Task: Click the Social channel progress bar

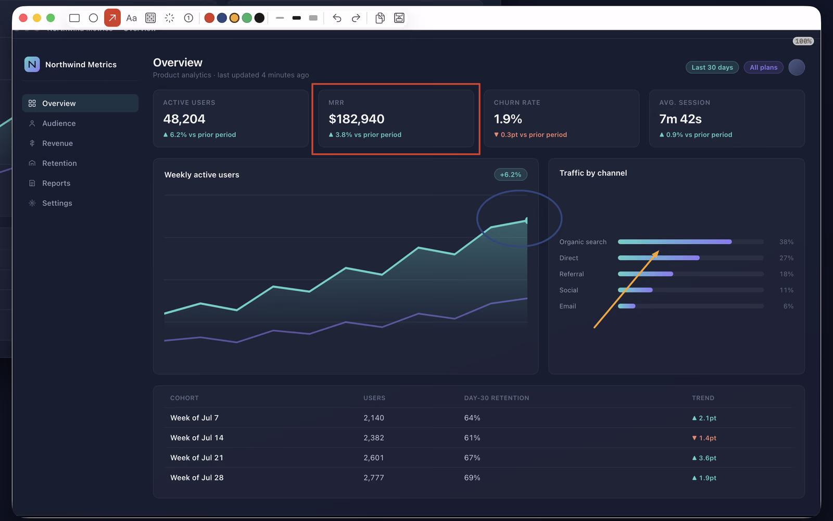Action: pyautogui.click(x=691, y=290)
